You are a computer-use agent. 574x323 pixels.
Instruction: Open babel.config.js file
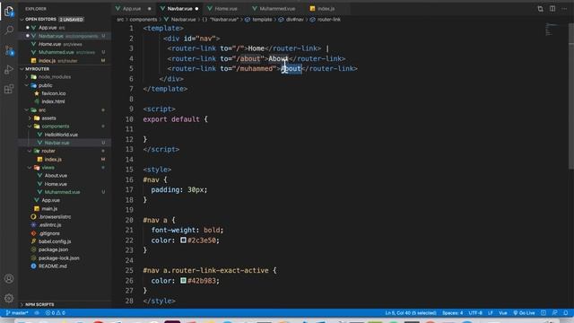(x=55, y=241)
